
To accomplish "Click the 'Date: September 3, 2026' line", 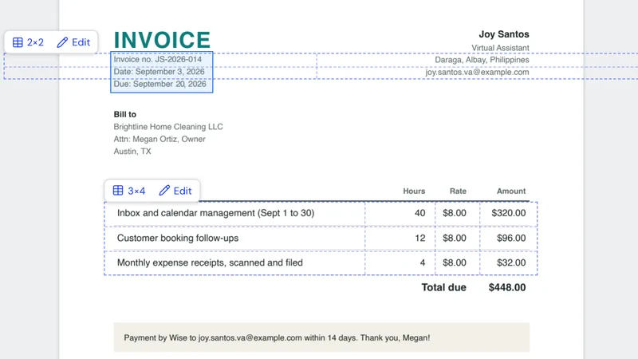I will 159,72.
